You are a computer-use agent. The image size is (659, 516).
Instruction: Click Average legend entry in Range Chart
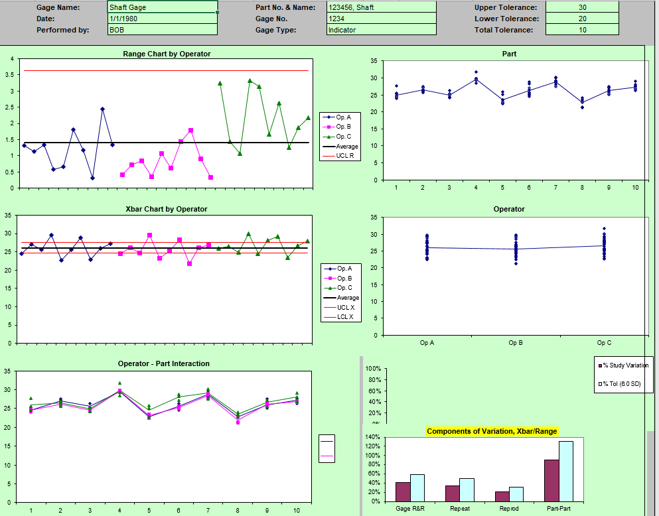coord(340,146)
